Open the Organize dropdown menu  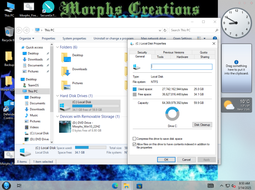pos(27,38)
